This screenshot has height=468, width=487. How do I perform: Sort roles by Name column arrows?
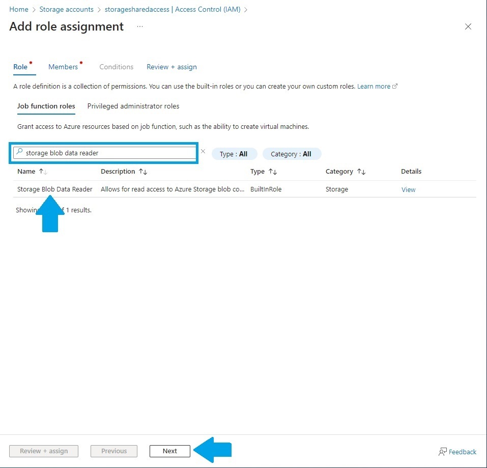pyautogui.click(x=43, y=172)
